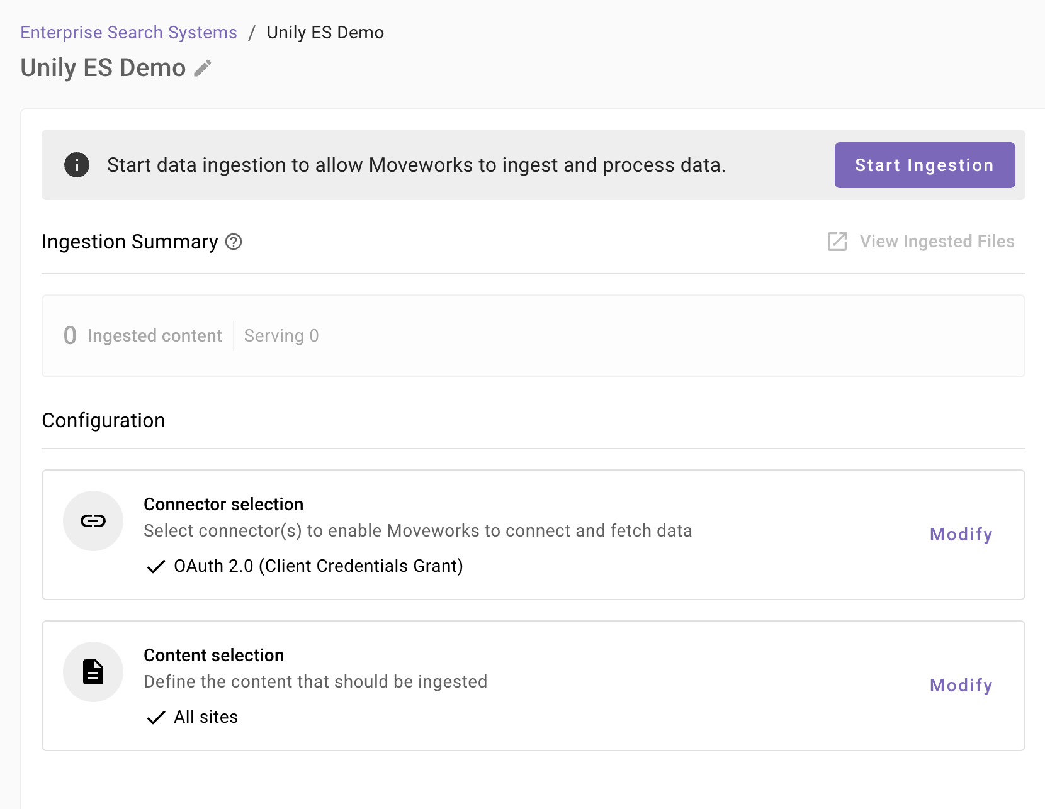Open Ingestion Summary help question mark
This screenshot has height=809, width=1045.
pos(234,242)
